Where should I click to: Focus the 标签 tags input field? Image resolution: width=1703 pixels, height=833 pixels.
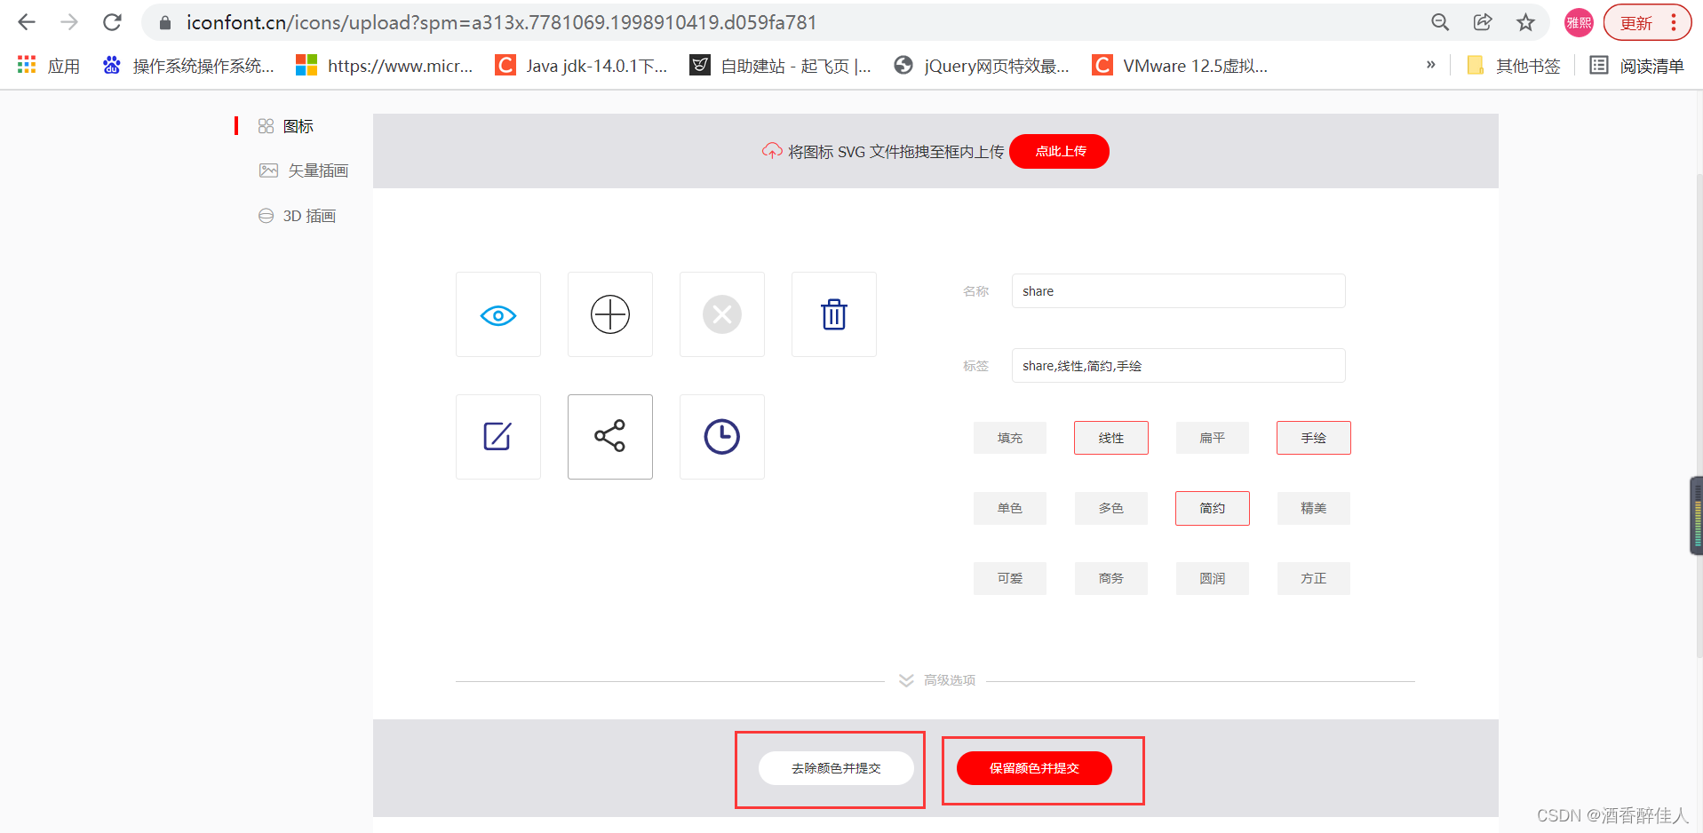[x=1178, y=365]
